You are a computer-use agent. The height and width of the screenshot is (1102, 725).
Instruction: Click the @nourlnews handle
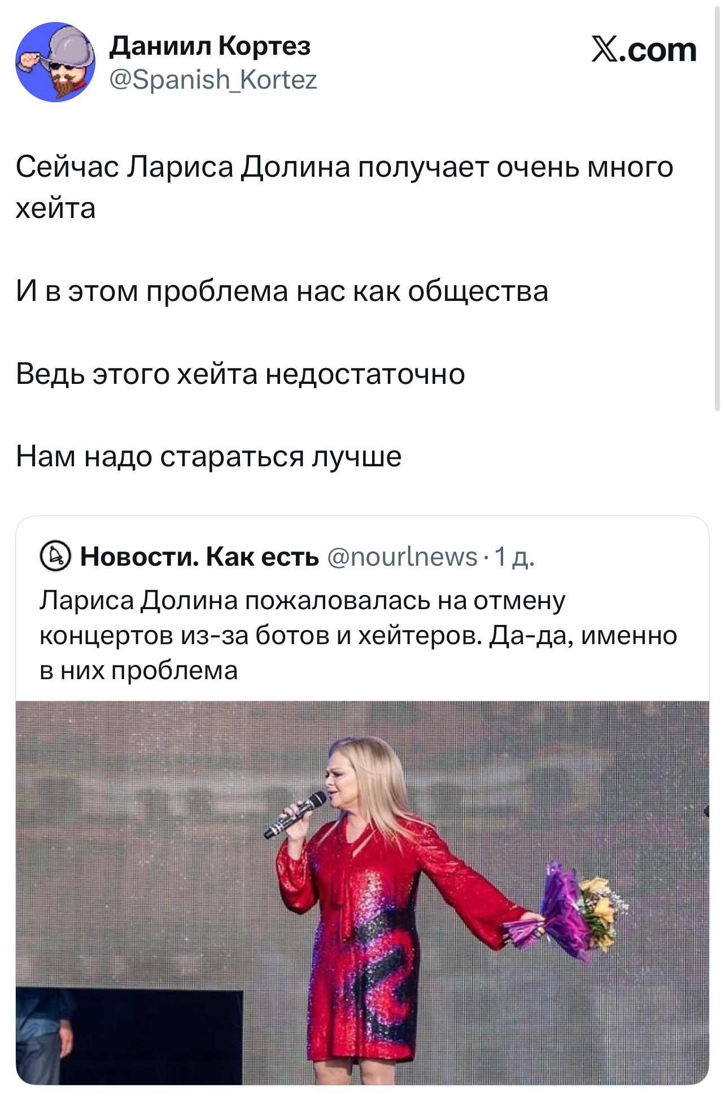pos(402,557)
